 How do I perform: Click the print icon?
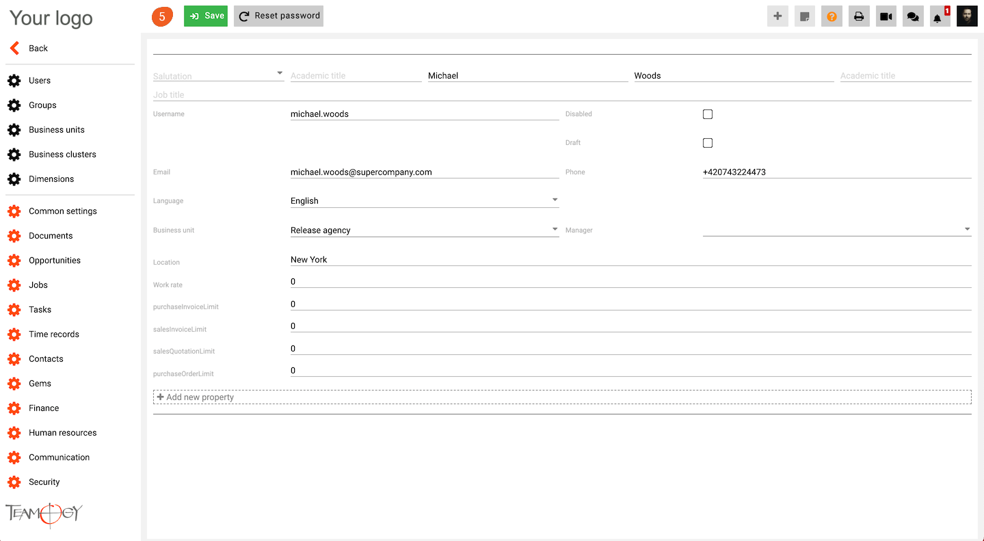(859, 16)
